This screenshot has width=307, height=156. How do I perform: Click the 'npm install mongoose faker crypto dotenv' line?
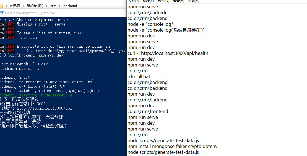click(173, 146)
